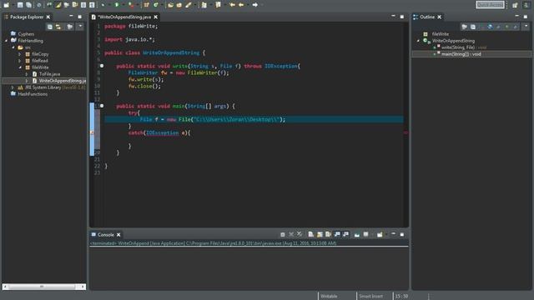Select the Package Explorer tab
This screenshot has height=300, width=534.
pos(27,17)
